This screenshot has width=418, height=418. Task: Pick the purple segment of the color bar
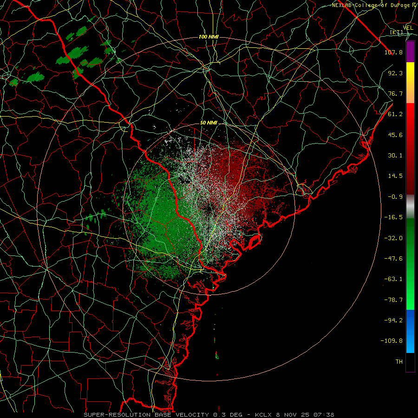[410, 52]
